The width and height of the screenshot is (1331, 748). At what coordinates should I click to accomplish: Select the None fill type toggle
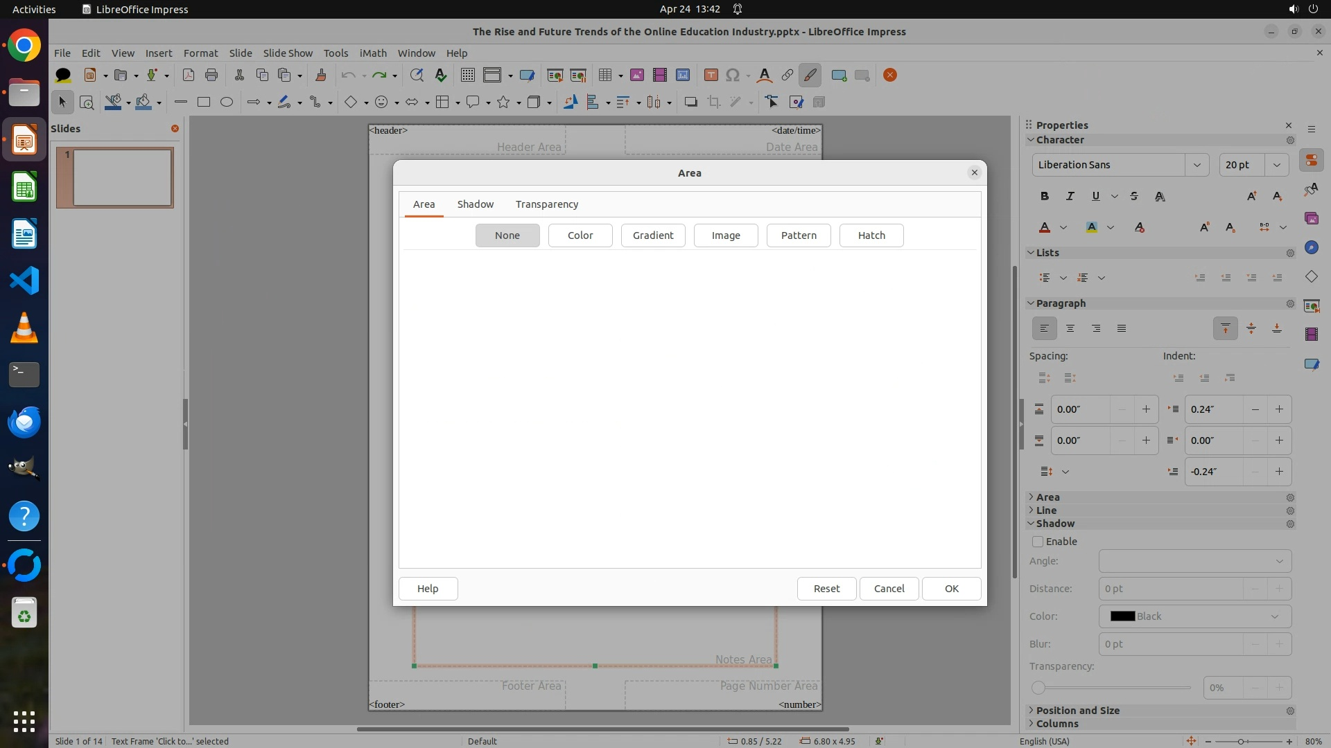(x=507, y=235)
